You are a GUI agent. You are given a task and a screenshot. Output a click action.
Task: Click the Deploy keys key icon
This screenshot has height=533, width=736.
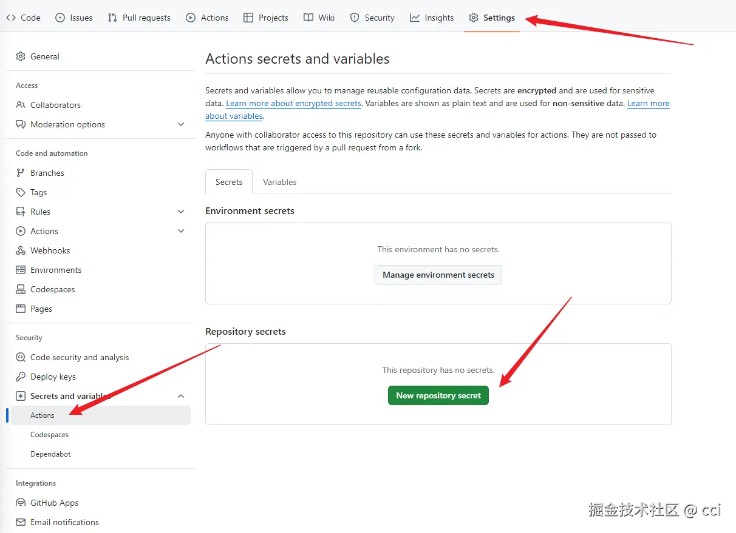tap(21, 377)
